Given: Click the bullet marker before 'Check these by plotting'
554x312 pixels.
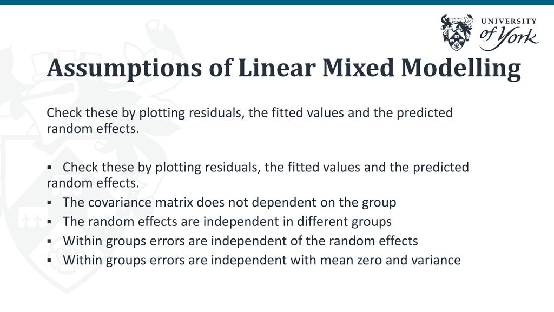Looking at the screenshot, I should pyautogui.click(x=49, y=167).
